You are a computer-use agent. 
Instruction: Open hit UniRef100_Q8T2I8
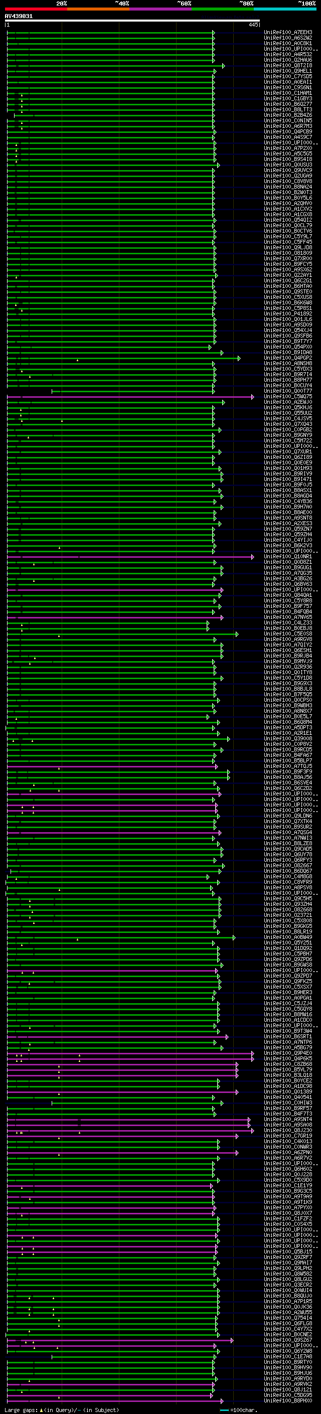pyautogui.click(x=288, y=65)
